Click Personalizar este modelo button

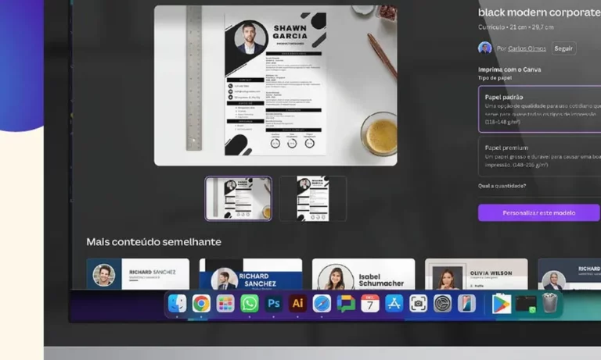click(x=539, y=212)
